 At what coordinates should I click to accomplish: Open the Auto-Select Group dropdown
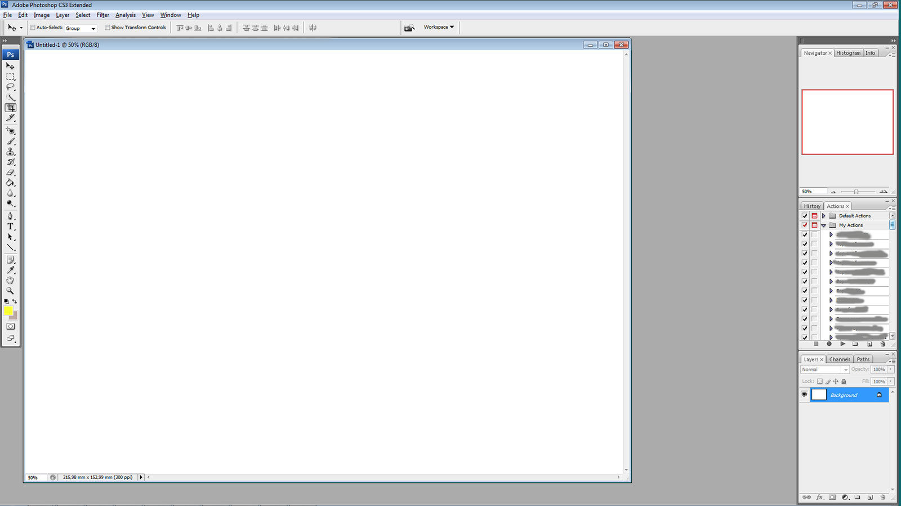[81, 28]
